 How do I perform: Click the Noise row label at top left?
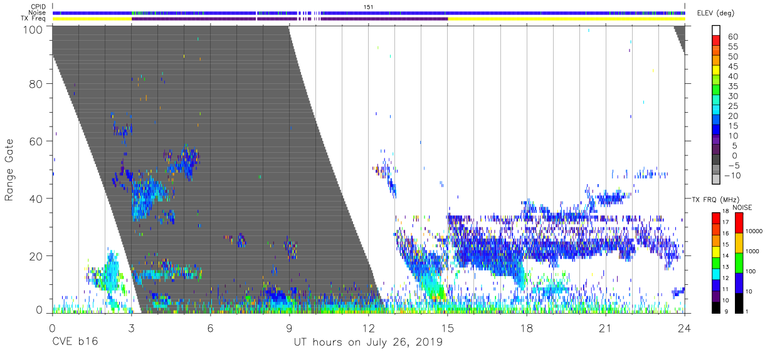click(37, 13)
